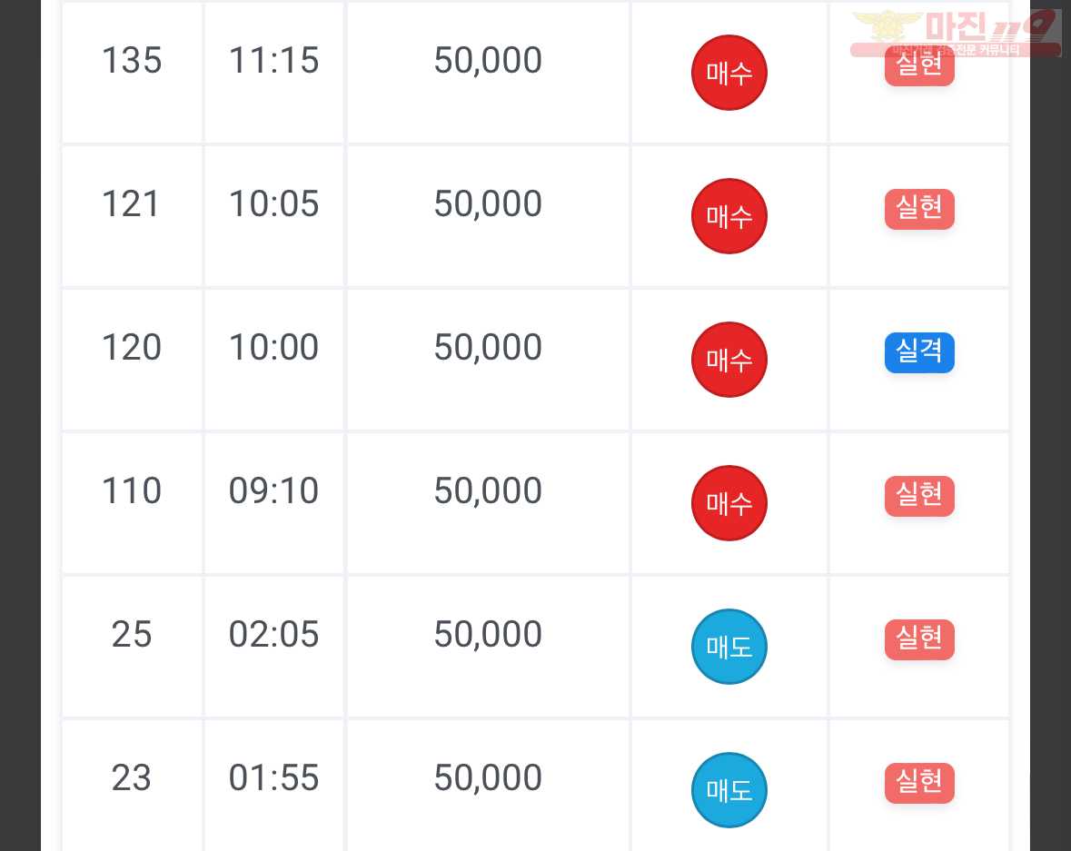Click the 50,000 amount at 02:05

click(488, 634)
